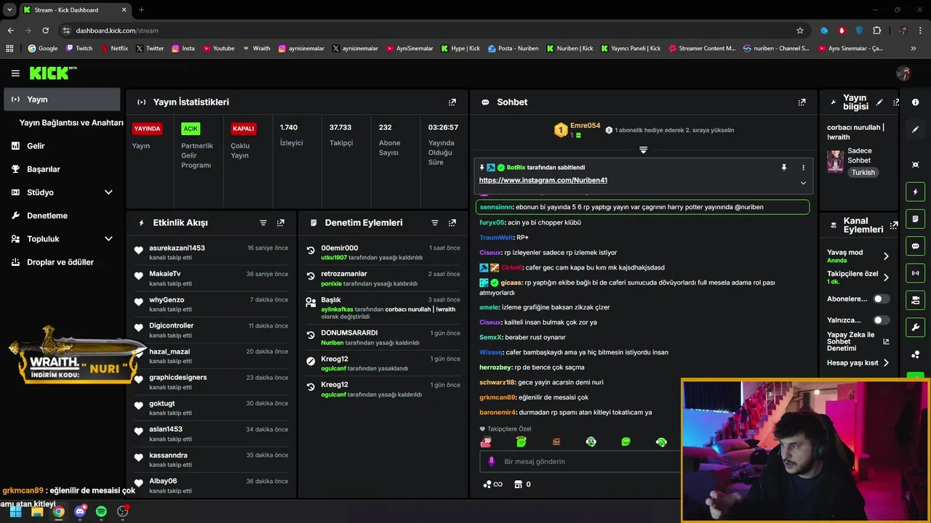Click the broadcast signal icon in the right sidebar
Screen dimensions: 931x523
[x=916, y=273]
